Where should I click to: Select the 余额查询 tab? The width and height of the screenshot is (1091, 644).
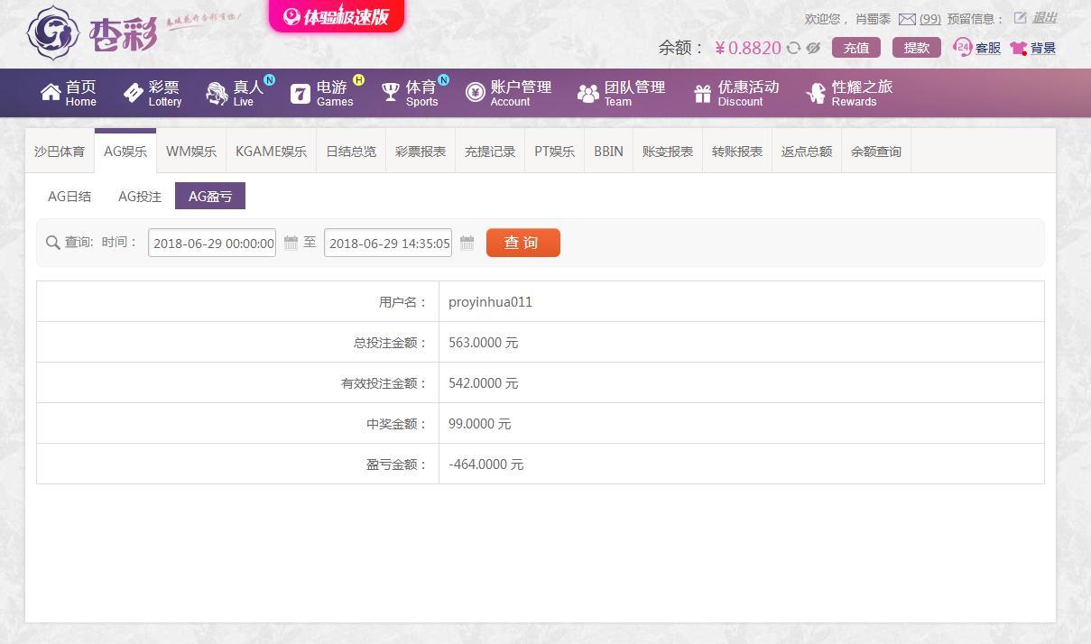[875, 152]
